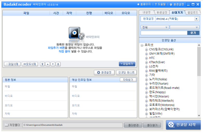Expand the GM시보레(GM대우) node
Screen dimensions: 203x133
pos(147,54)
